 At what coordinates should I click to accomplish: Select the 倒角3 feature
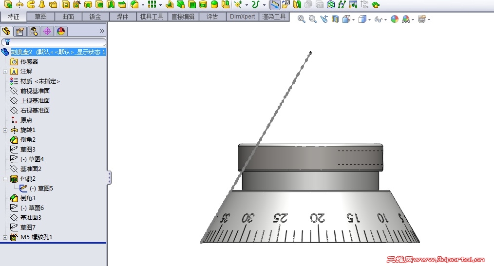pyautogui.click(x=28, y=198)
